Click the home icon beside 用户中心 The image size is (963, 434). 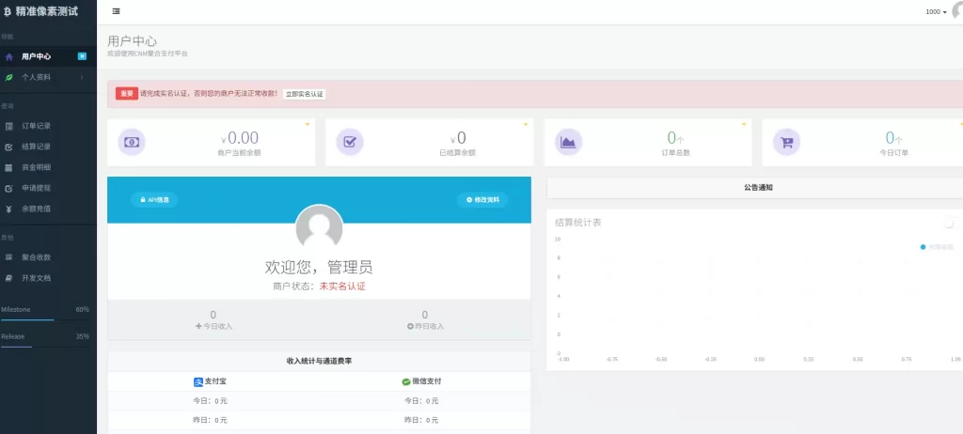pyautogui.click(x=8, y=56)
